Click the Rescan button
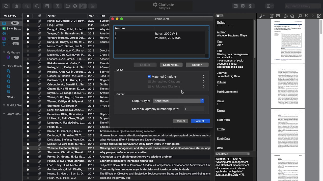Screen dimensions: 323x181 [x=197, y=65]
